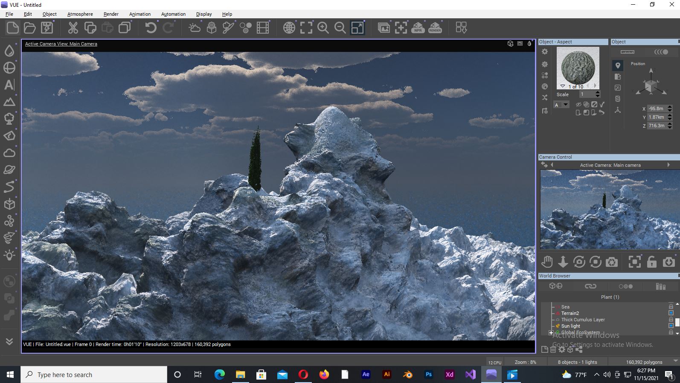Select the Water drop tool in left sidebar

[x=9, y=51]
